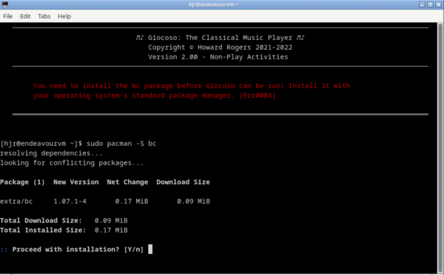Screen dimensions: 444x275
Task: Click the 'extra/bc' package name
Action: pyautogui.click(x=16, y=202)
